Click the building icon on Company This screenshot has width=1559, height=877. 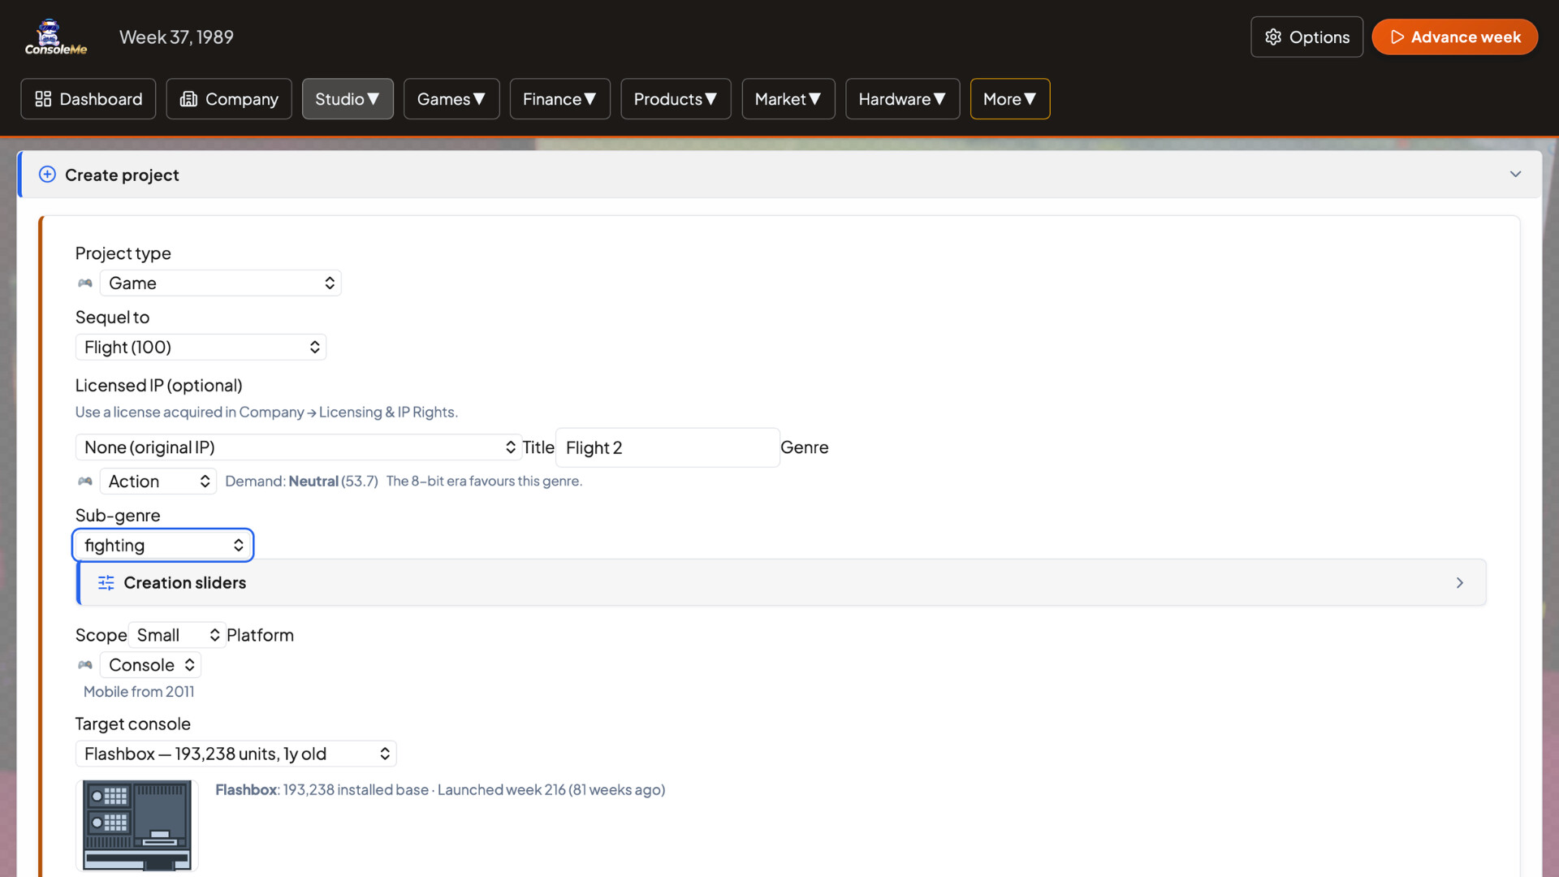(x=188, y=98)
